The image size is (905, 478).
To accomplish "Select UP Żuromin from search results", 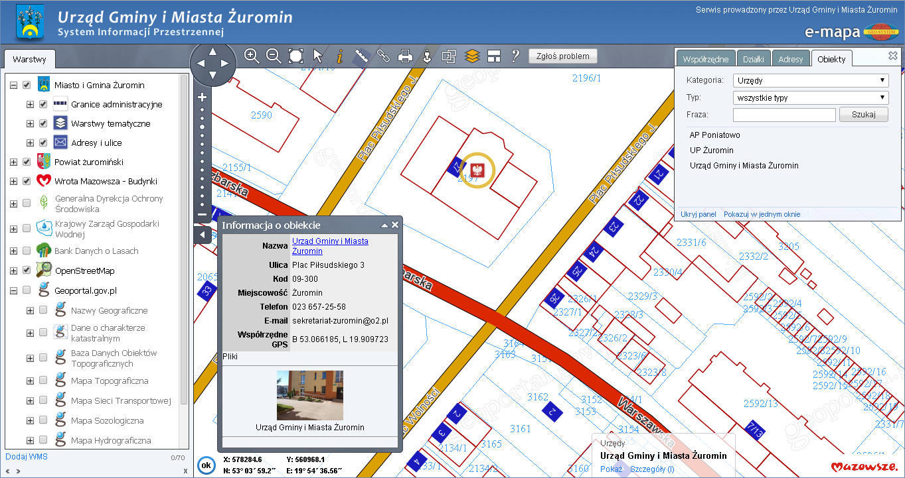I will (x=711, y=150).
